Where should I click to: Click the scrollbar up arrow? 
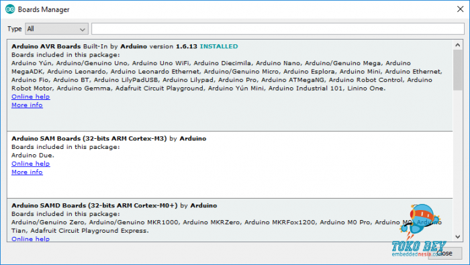457,45
